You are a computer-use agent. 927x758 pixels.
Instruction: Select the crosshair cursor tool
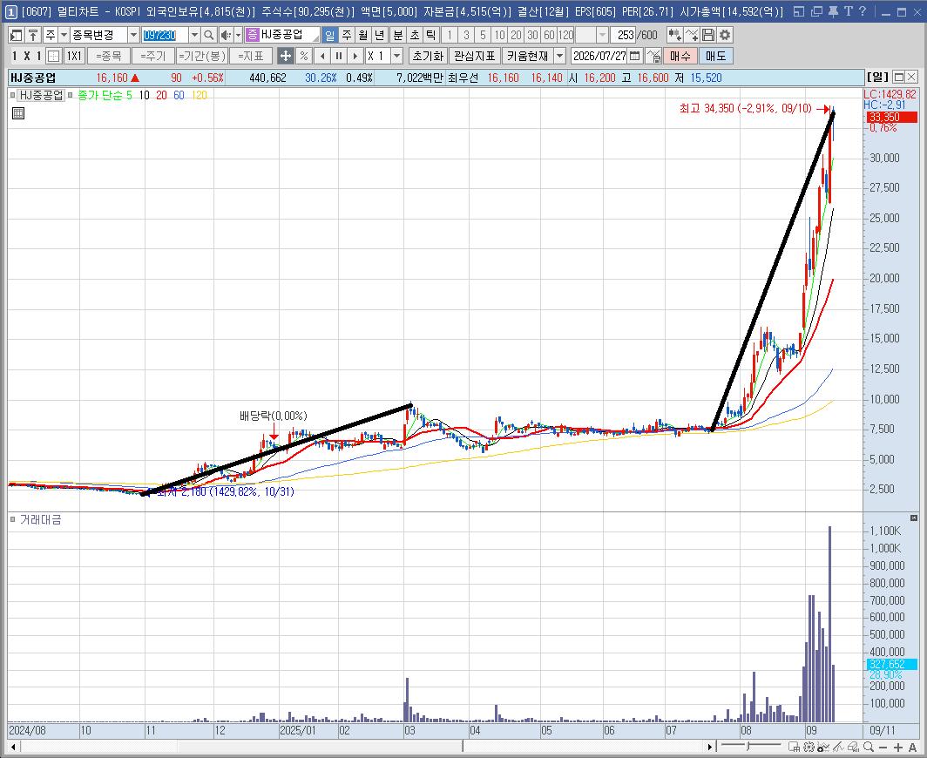tap(285, 56)
